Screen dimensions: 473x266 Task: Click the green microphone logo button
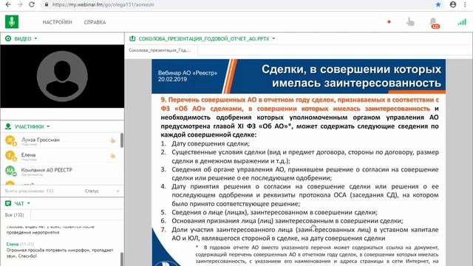tap(12, 21)
